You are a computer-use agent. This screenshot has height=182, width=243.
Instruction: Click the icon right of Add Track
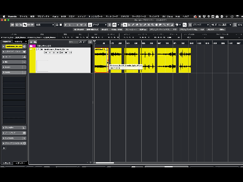coord(35,42)
